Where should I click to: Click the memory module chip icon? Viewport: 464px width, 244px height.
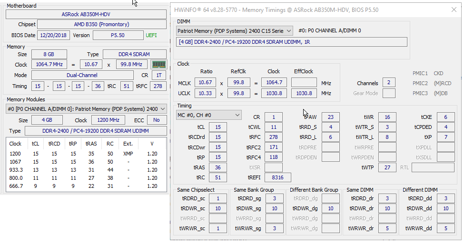(x=158, y=64)
